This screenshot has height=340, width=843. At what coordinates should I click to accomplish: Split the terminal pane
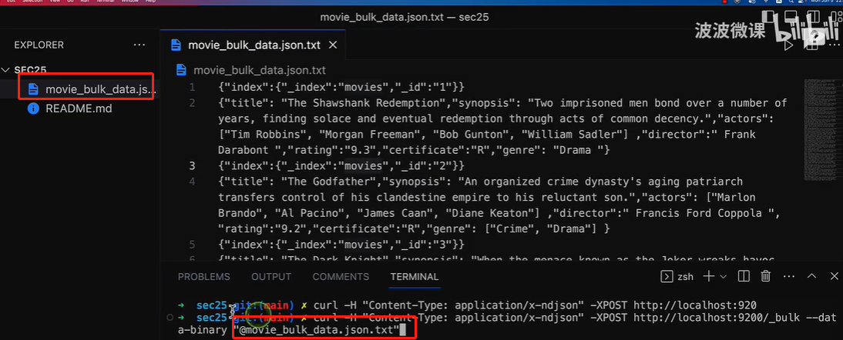point(744,277)
